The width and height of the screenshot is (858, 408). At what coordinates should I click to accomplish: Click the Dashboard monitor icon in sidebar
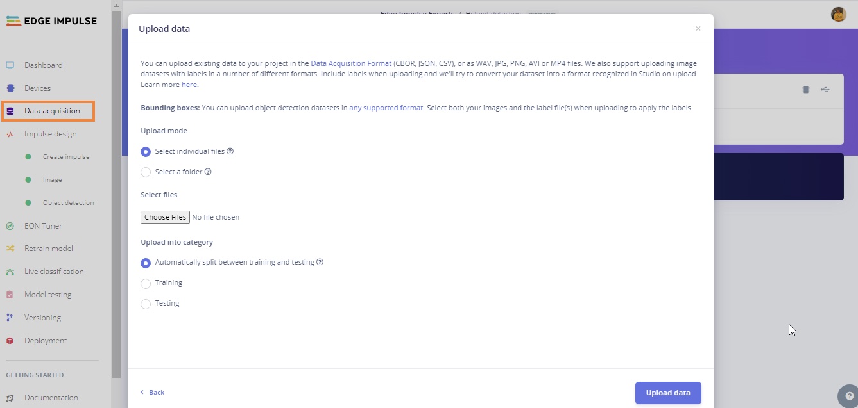(10, 65)
